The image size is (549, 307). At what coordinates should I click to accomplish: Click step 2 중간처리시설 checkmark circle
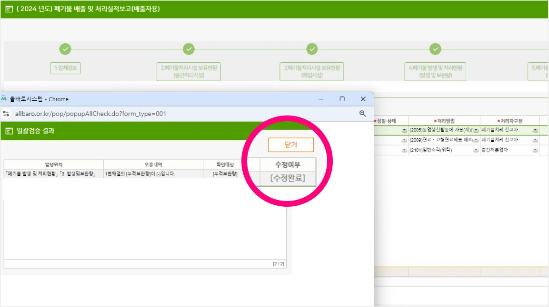click(x=189, y=49)
